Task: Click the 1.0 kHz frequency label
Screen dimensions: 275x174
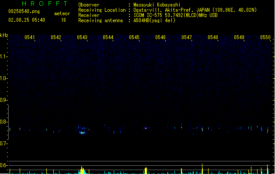Action: (3, 78)
